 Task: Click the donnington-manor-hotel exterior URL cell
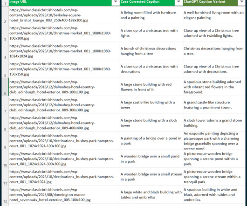pyautogui.click(x=64, y=195)
